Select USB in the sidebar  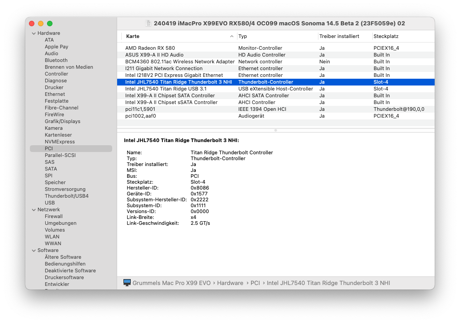[x=50, y=203]
